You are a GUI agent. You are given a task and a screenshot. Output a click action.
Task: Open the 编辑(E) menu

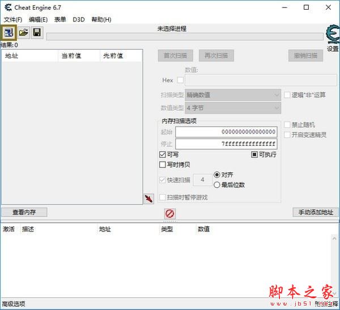point(38,20)
